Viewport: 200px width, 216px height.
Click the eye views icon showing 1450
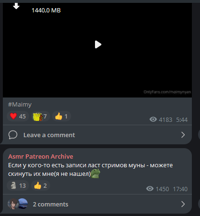(150, 189)
